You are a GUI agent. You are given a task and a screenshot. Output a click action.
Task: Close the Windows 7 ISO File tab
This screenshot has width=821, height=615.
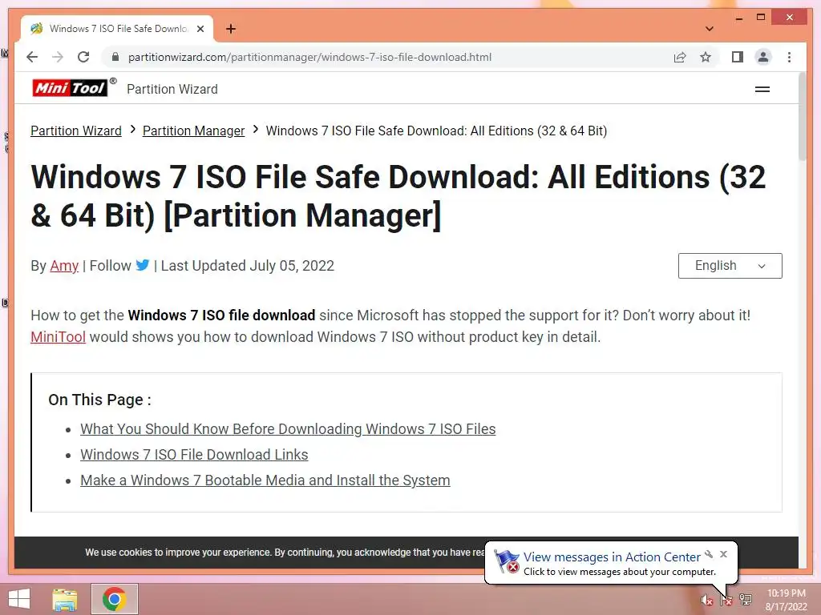[200, 29]
